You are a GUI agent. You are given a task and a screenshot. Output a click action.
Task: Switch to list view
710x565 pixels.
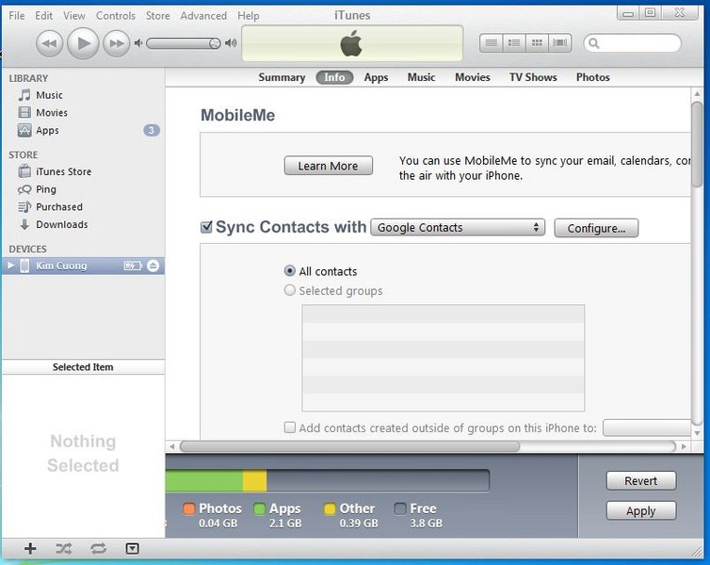[491, 43]
